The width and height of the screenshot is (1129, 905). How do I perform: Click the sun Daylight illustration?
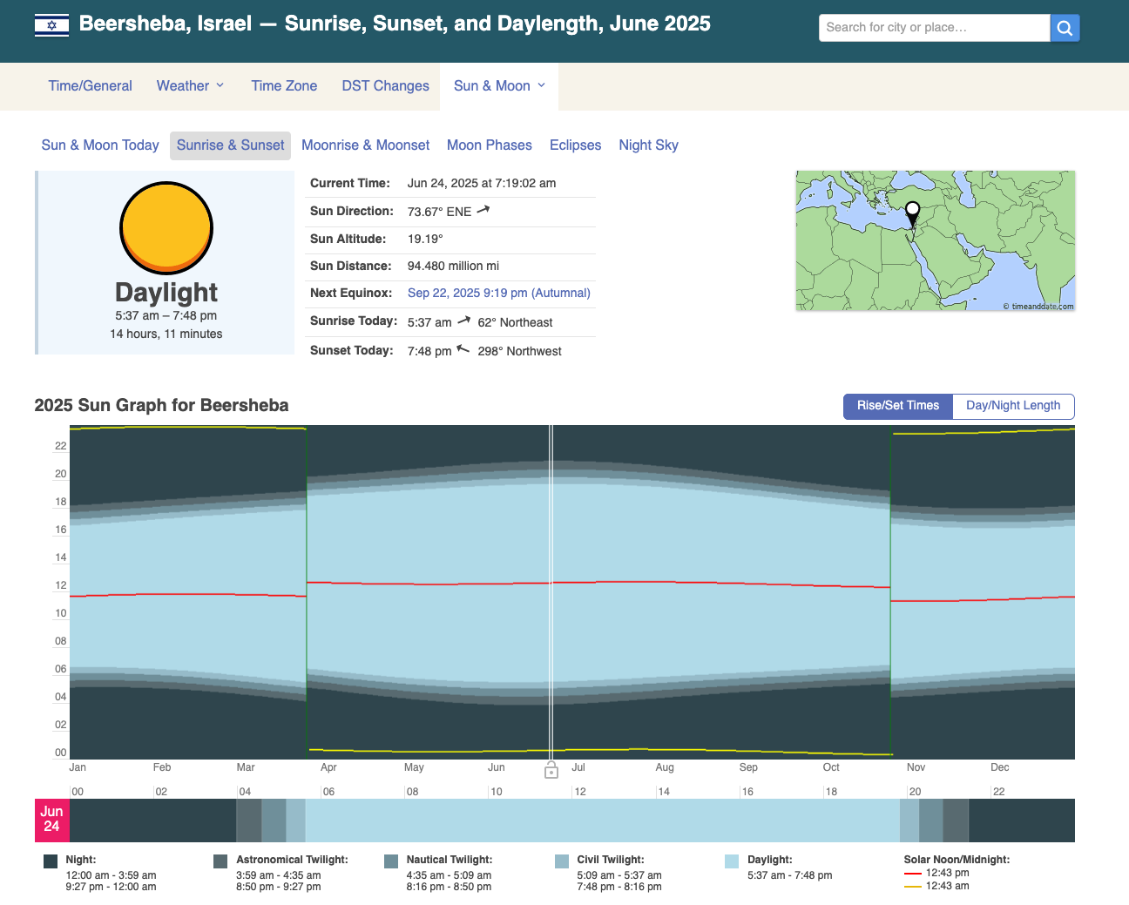(166, 228)
